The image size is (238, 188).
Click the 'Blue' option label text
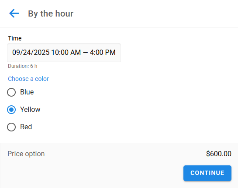[27, 92]
